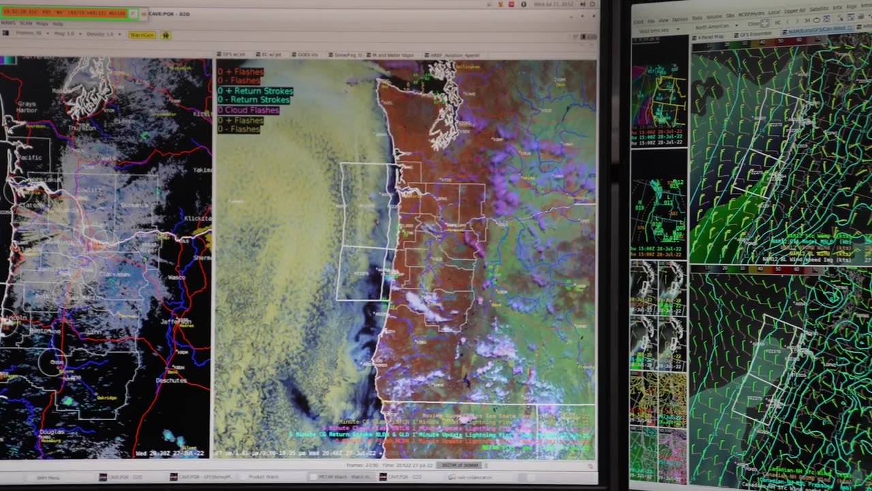Click the power icon in system tray
This screenshot has height=491, width=872.
pos(592,4)
